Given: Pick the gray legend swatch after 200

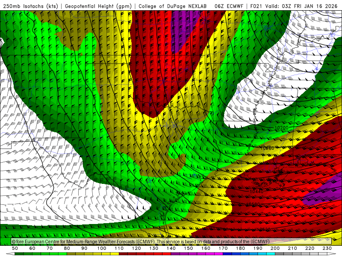Looking at the screenshot, I should [280, 254].
